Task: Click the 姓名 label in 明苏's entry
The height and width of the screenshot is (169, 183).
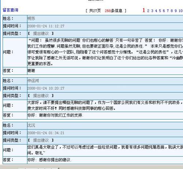Action: coord(8,19)
